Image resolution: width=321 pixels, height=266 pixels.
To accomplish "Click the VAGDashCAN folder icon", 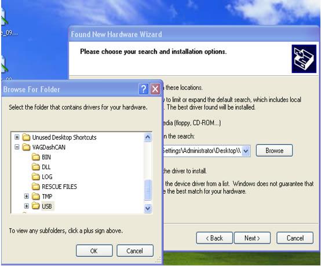I will pos(26,147).
